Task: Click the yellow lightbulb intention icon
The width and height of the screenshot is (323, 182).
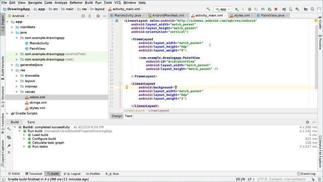Action: coord(127,87)
